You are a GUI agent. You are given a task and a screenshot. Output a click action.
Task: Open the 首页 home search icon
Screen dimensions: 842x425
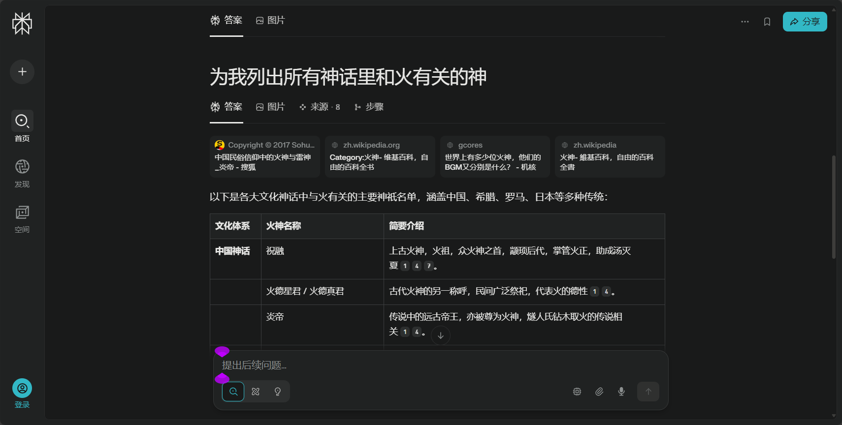(22, 121)
